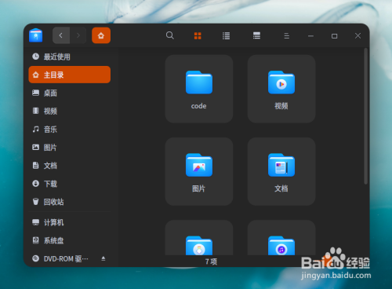Open 视频 in the sidebar

70,111
